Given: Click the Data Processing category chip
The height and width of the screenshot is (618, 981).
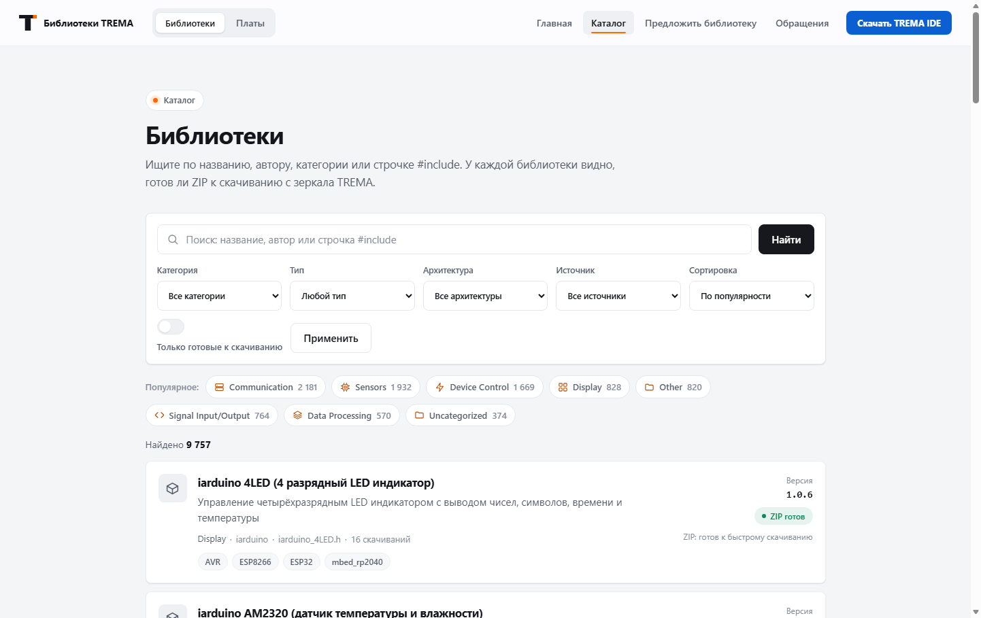Looking at the screenshot, I should (342, 415).
